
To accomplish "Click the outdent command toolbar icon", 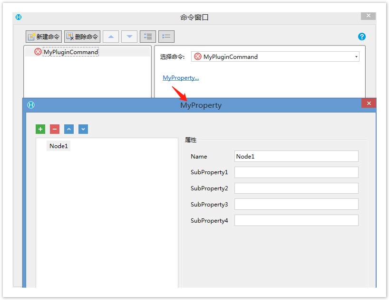I will coord(166,37).
